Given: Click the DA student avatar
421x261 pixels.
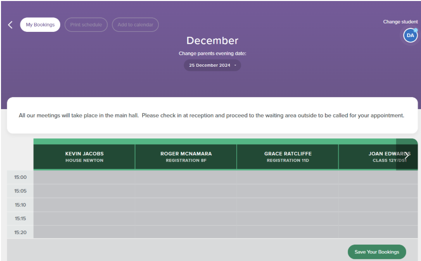Looking at the screenshot, I should [410, 35].
